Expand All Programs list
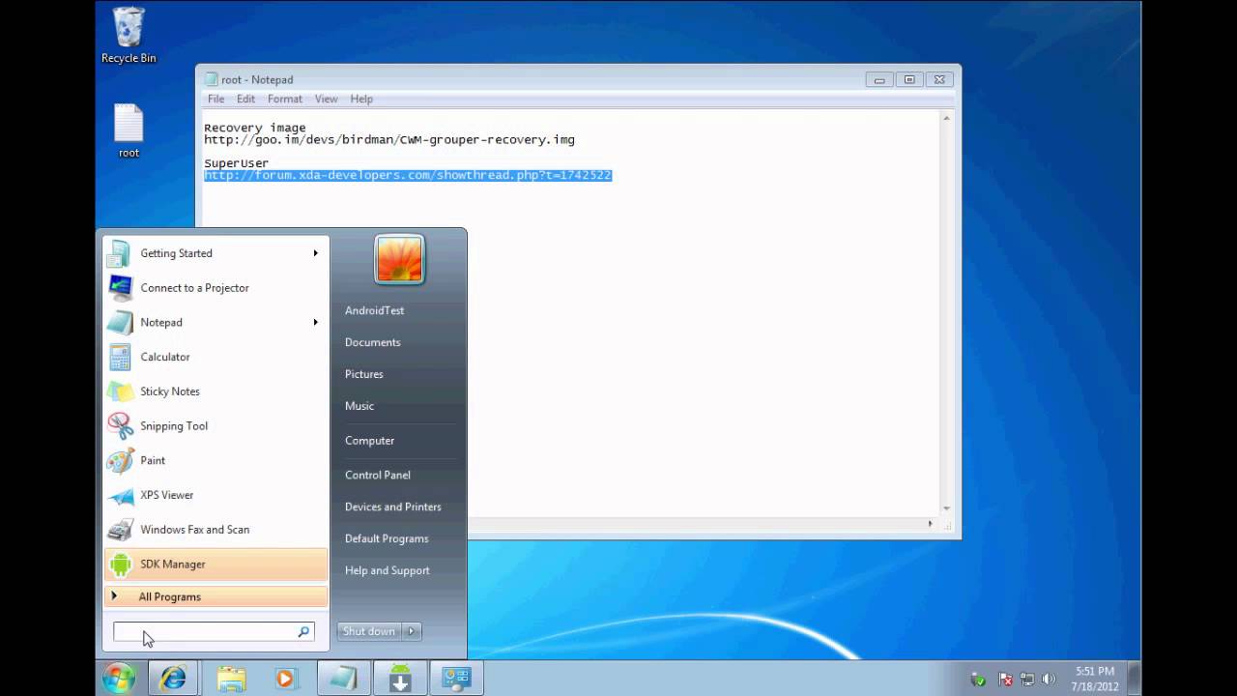Image resolution: width=1237 pixels, height=696 pixels. (x=216, y=596)
